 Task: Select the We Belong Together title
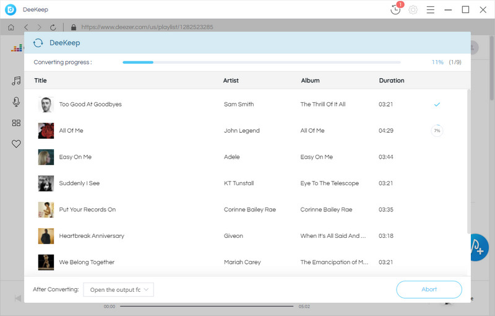(x=87, y=262)
